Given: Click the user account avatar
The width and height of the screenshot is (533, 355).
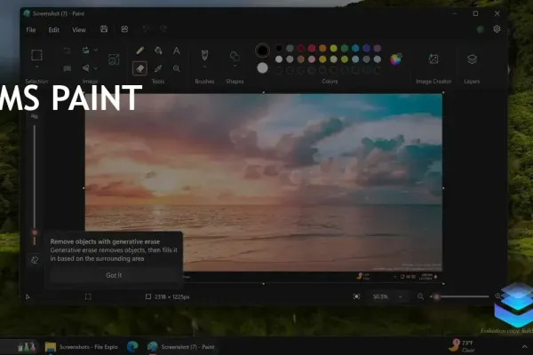Looking at the screenshot, I should 480,29.
